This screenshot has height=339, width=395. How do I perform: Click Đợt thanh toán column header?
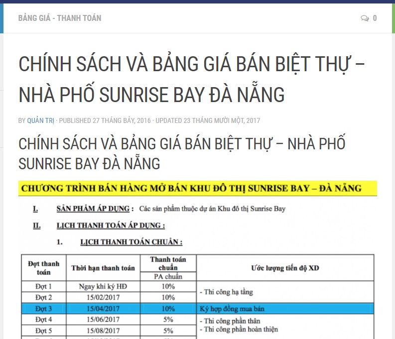click(x=43, y=268)
